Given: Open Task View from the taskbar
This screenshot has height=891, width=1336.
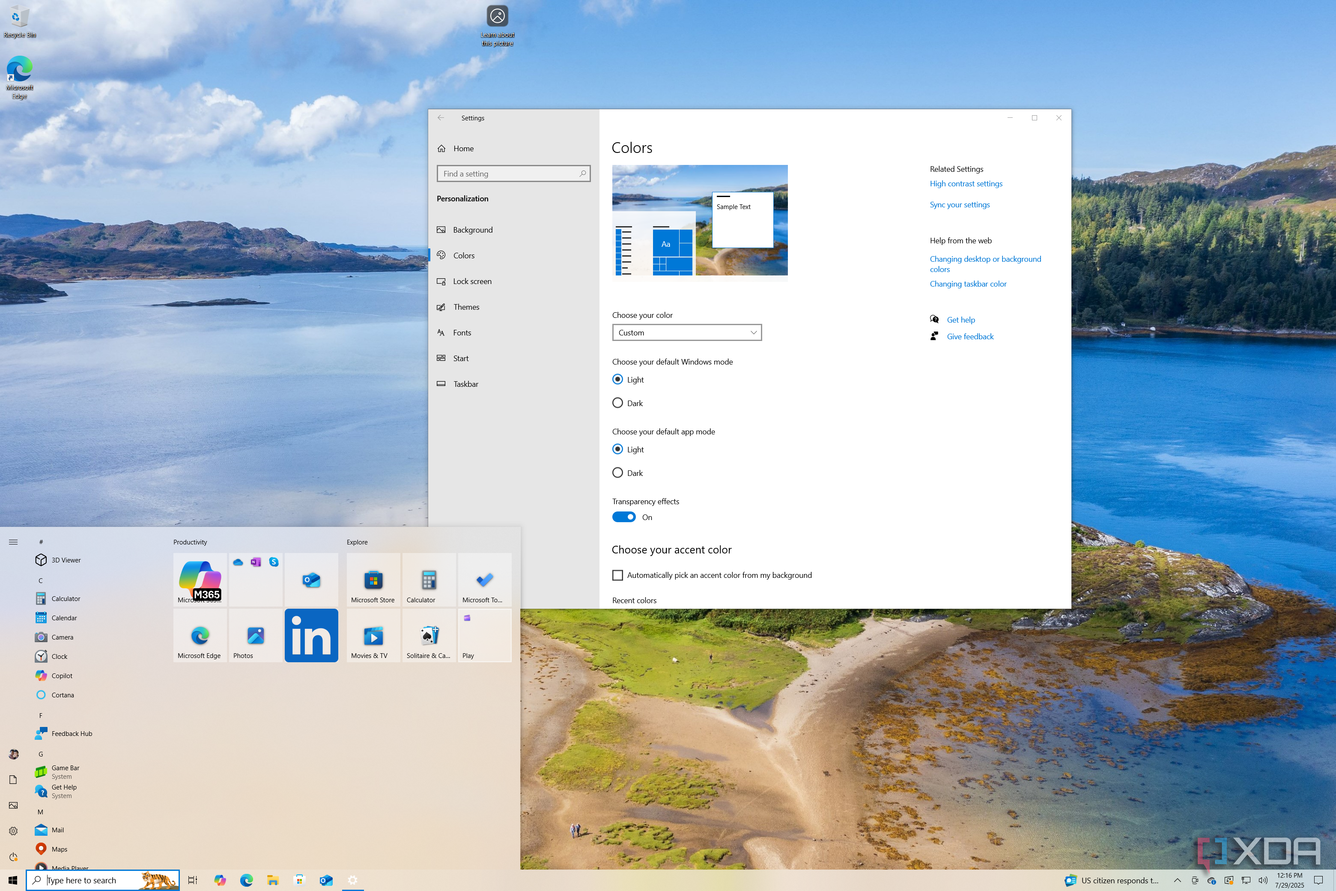Looking at the screenshot, I should pos(193,880).
